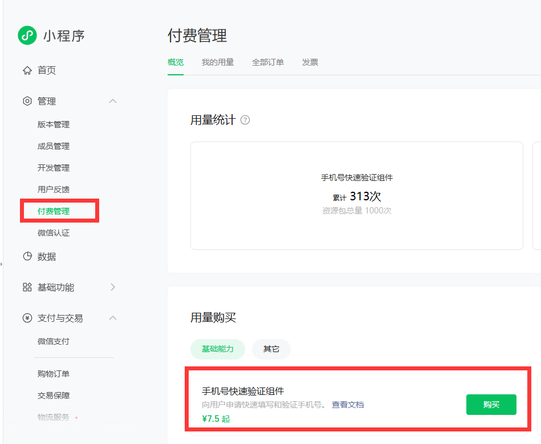The width and height of the screenshot is (541, 444).
Task: Go to 微信支付 in the sidebar
Action: pyautogui.click(x=54, y=341)
